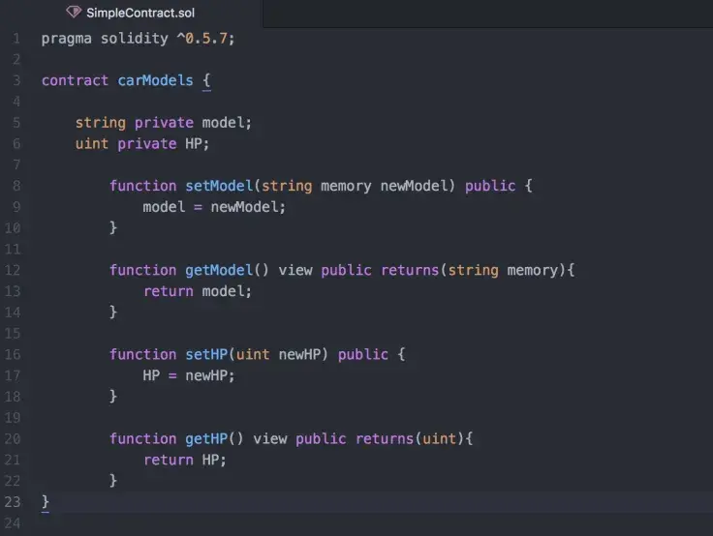Image resolution: width=713 pixels, height=536 pixels.
Task: Click 'newHP;' on line 17
Action: (209, 376)
